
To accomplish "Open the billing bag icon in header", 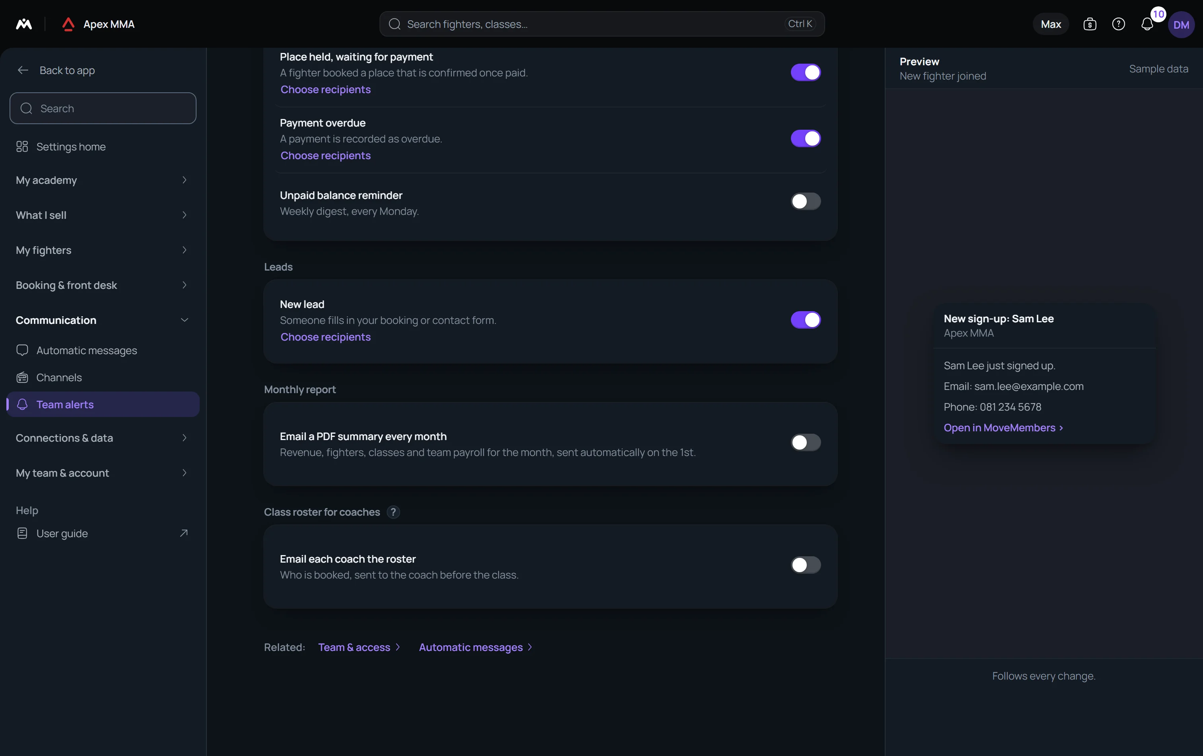I will [x=1090, y=24].
